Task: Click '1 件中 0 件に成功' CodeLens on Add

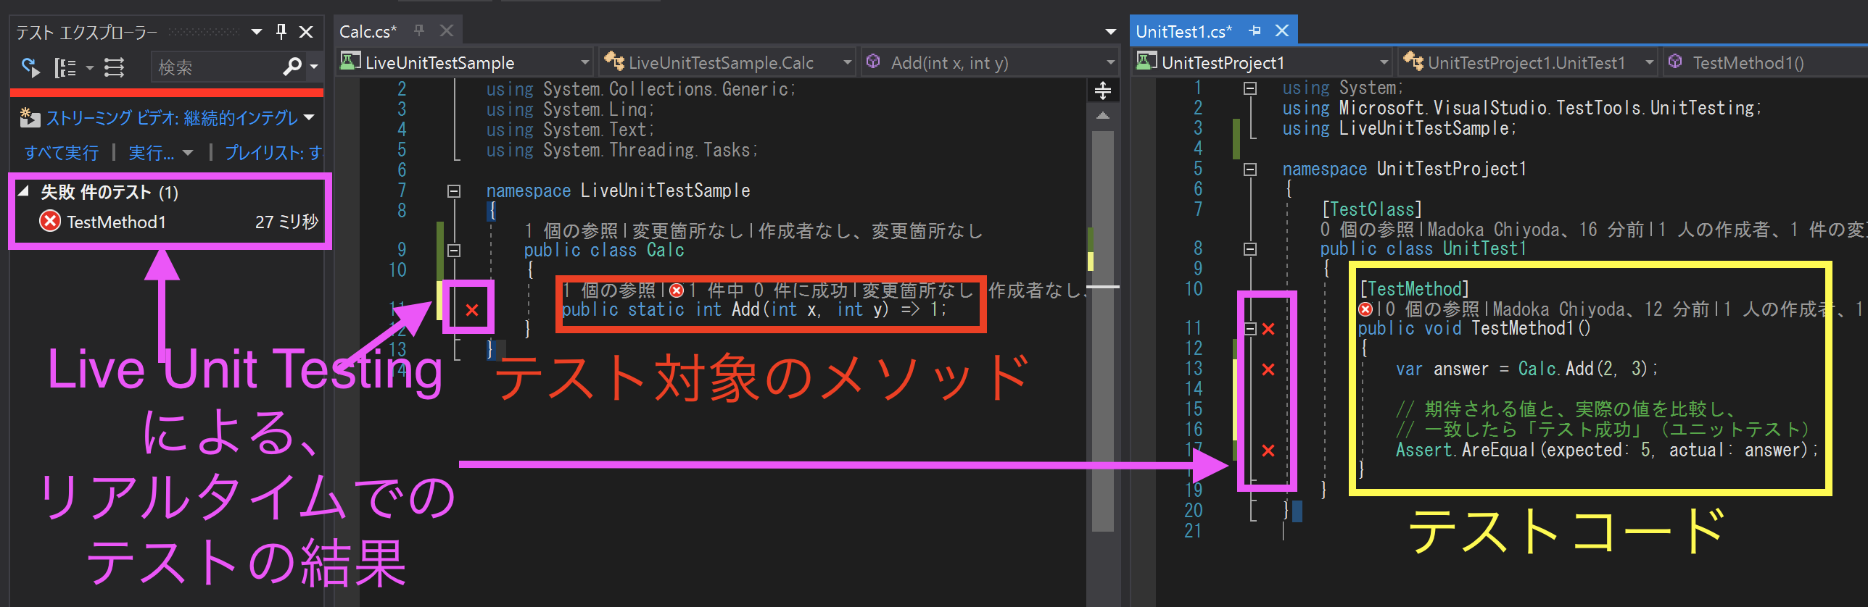Action: coord(769,290)
